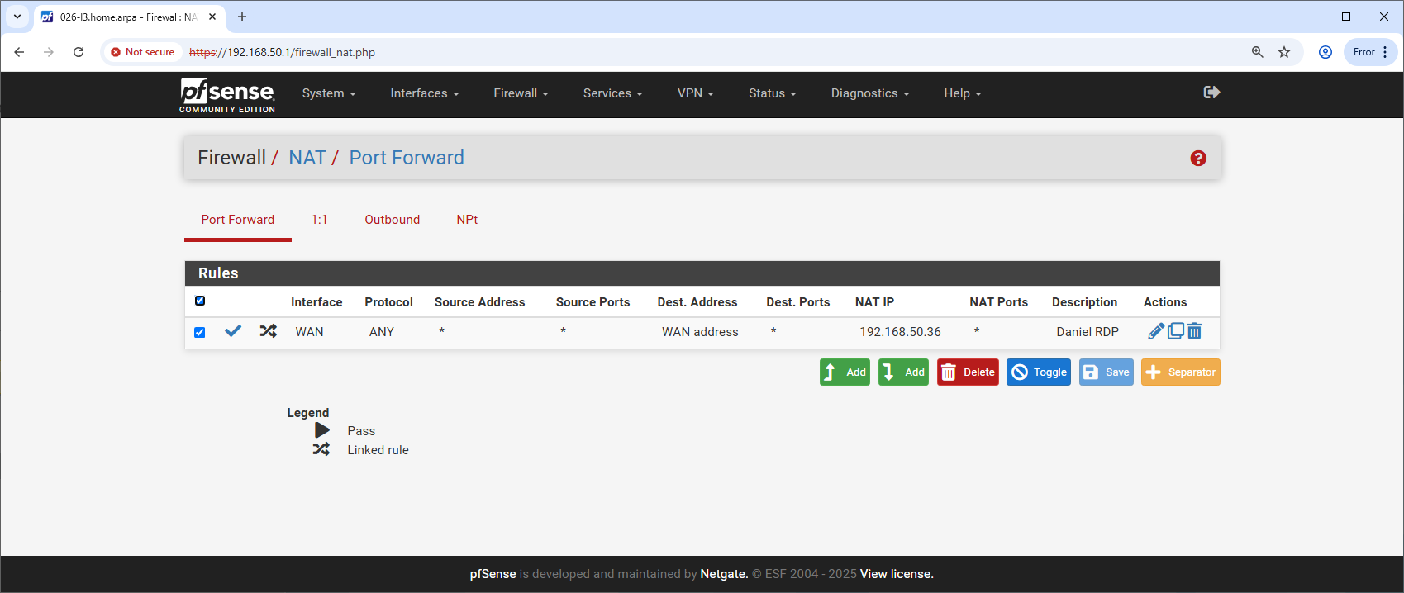This screenshot has width=1404, height=593.
Task: Click the Source Address column header
Action: coord(479,302)
